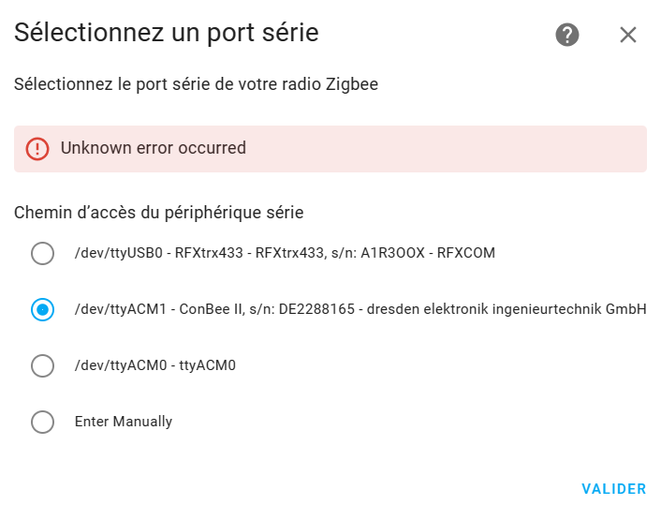Select the /dev/ttyACM0 radio button
Image resolution: width=661 pixels, height=505 pixels.
coord(42,365)
